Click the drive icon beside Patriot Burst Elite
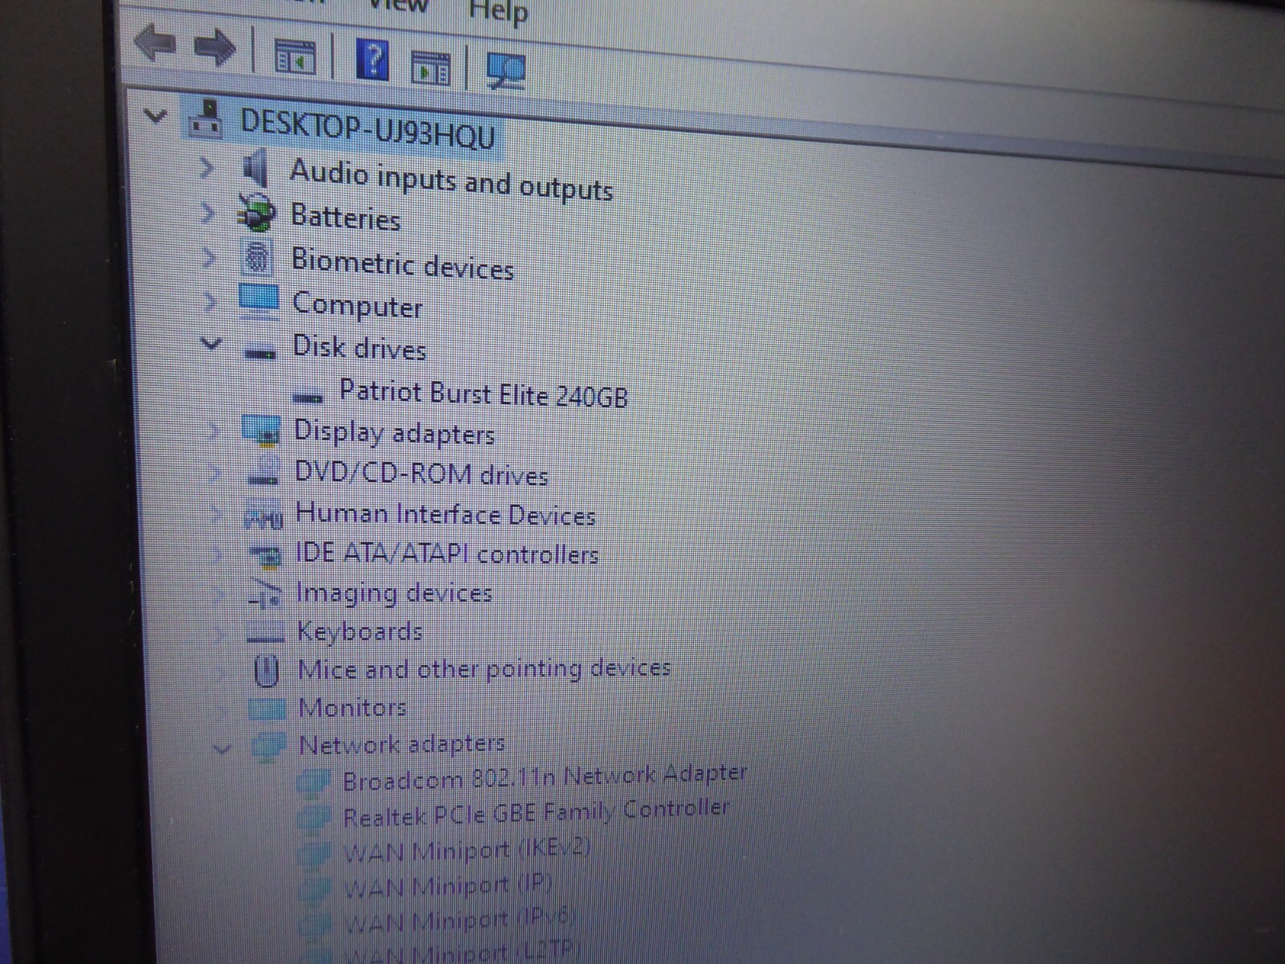Viewport: 1285px width, 964px height. point(308,396)
